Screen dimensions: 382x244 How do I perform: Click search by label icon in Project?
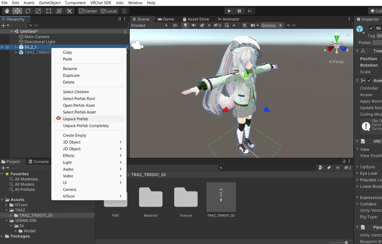[329, 168]
